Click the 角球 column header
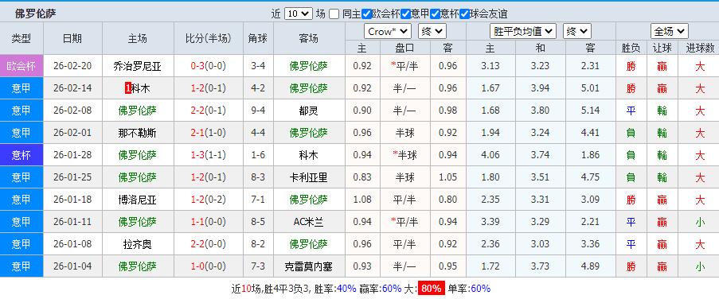The height and width of the screenshot is (299, 719). click(x=258, y=38)
